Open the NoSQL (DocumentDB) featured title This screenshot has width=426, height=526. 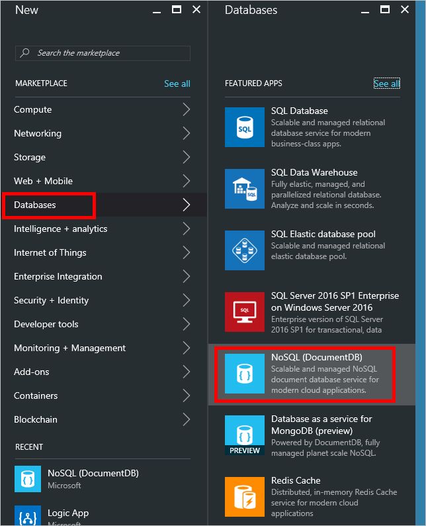(317, 357)
